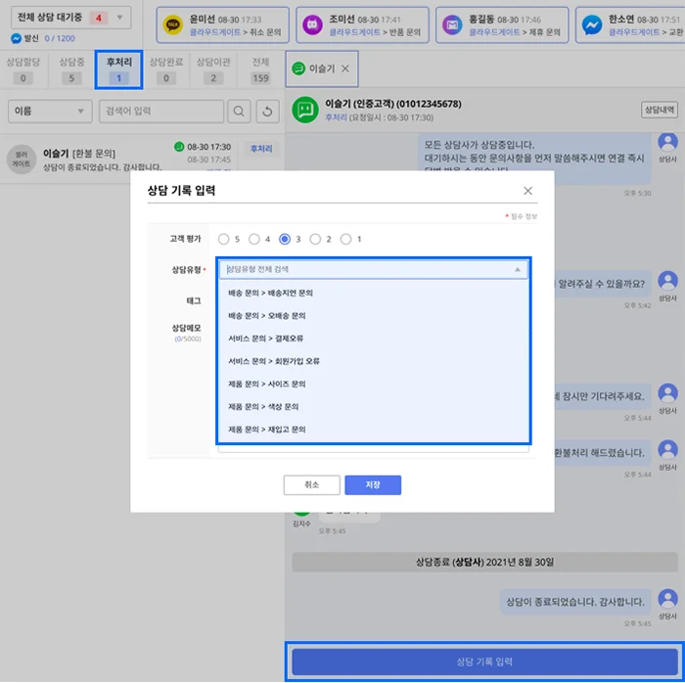685x683 pixels.
Task: Click 상담사 avatar beside 모든 상담사가 message
Action: click(667, 142)
